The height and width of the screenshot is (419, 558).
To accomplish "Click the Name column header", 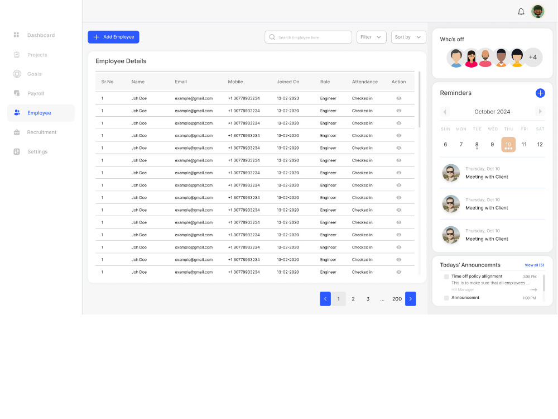I will (x=138, y=82).
